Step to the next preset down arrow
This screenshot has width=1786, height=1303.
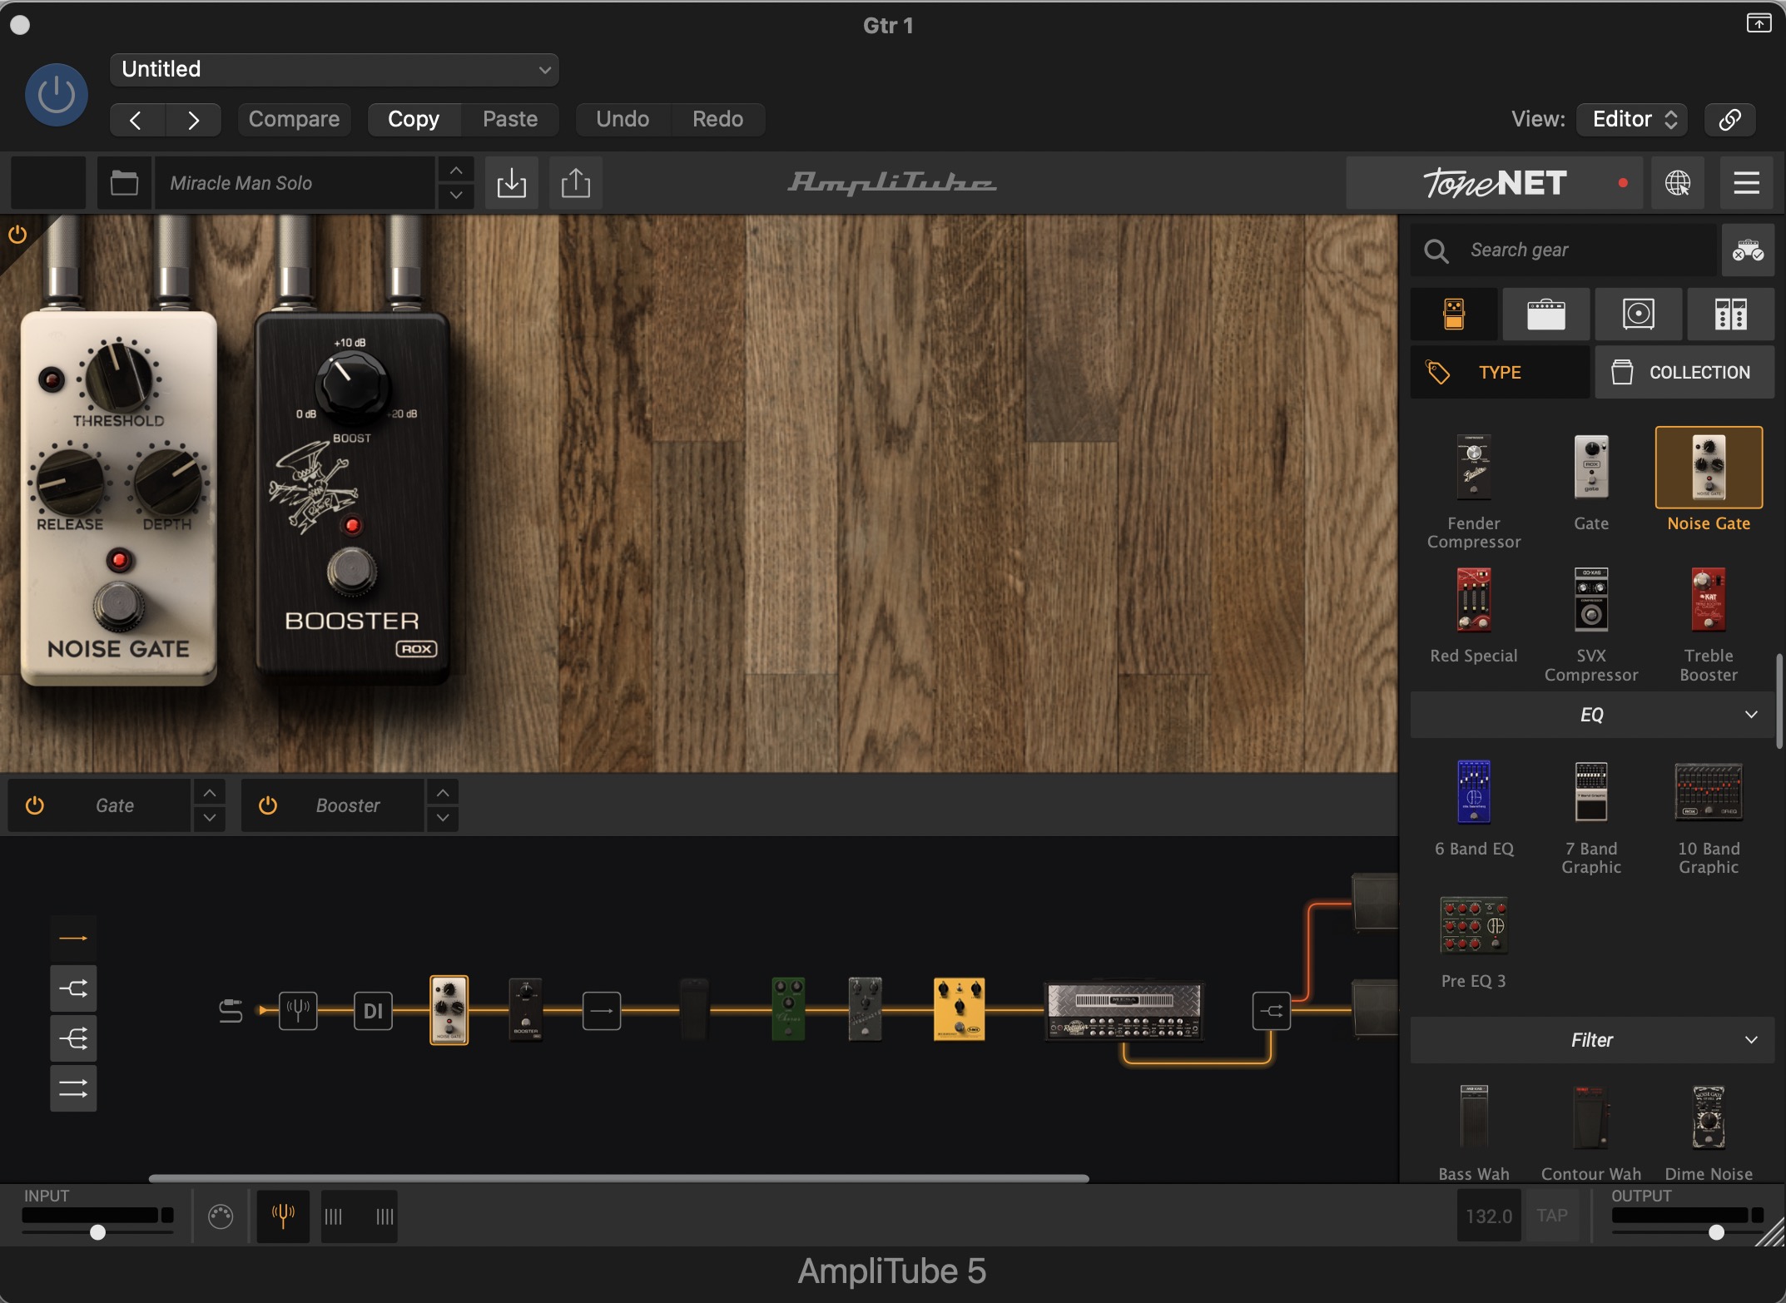455,196
